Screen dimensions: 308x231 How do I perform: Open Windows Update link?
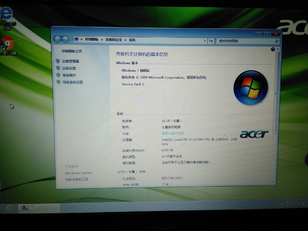click(x=79, y=173)
